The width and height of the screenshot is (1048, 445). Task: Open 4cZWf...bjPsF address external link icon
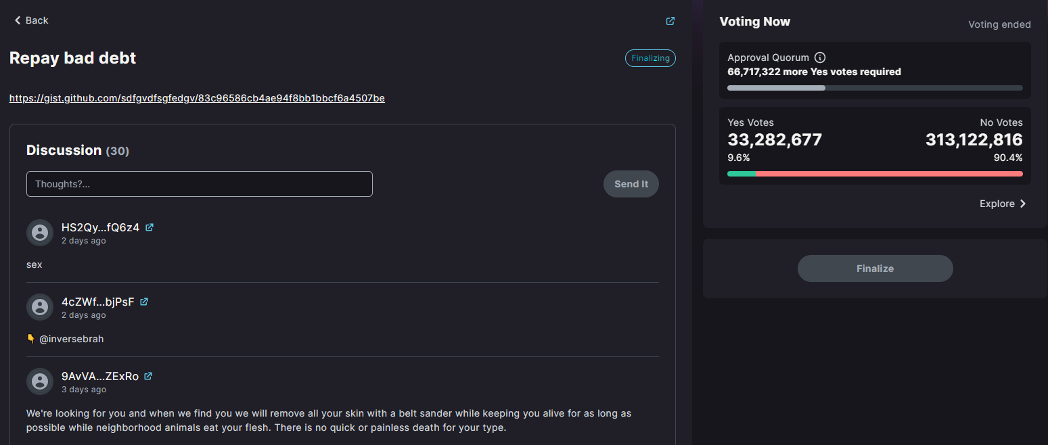[144, 302]
